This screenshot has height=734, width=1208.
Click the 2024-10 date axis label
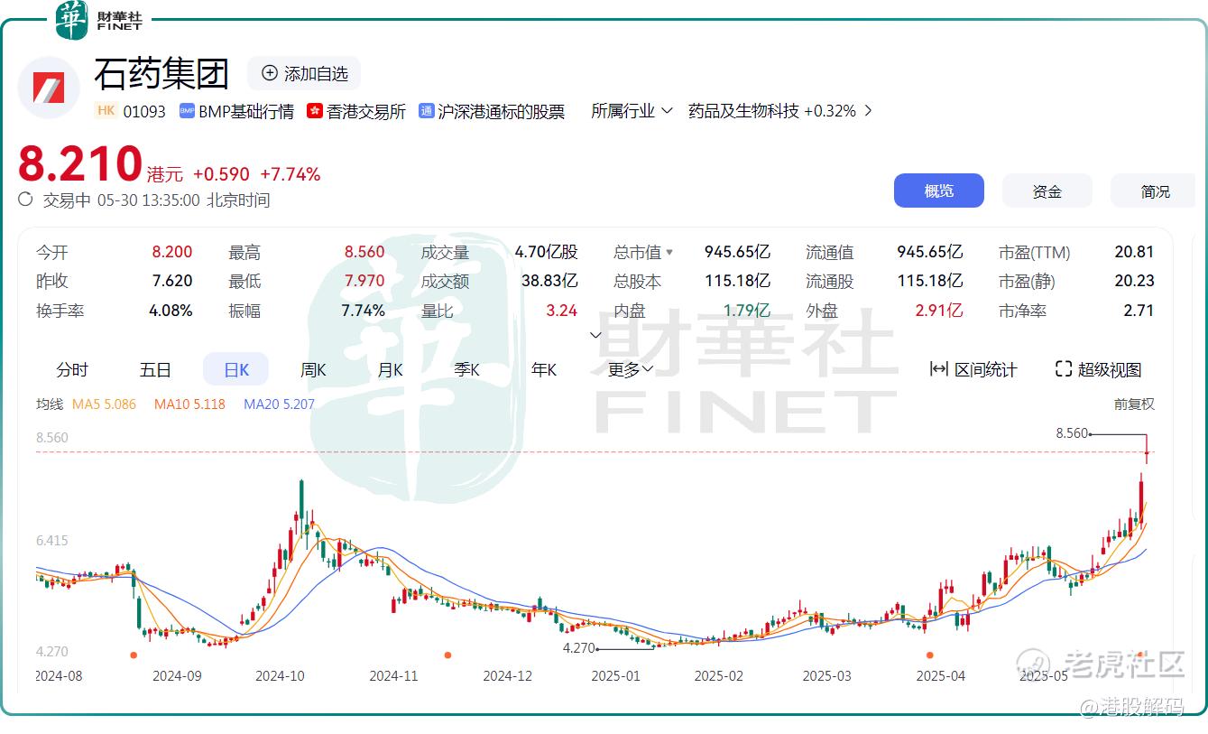(x=281, y=675)
